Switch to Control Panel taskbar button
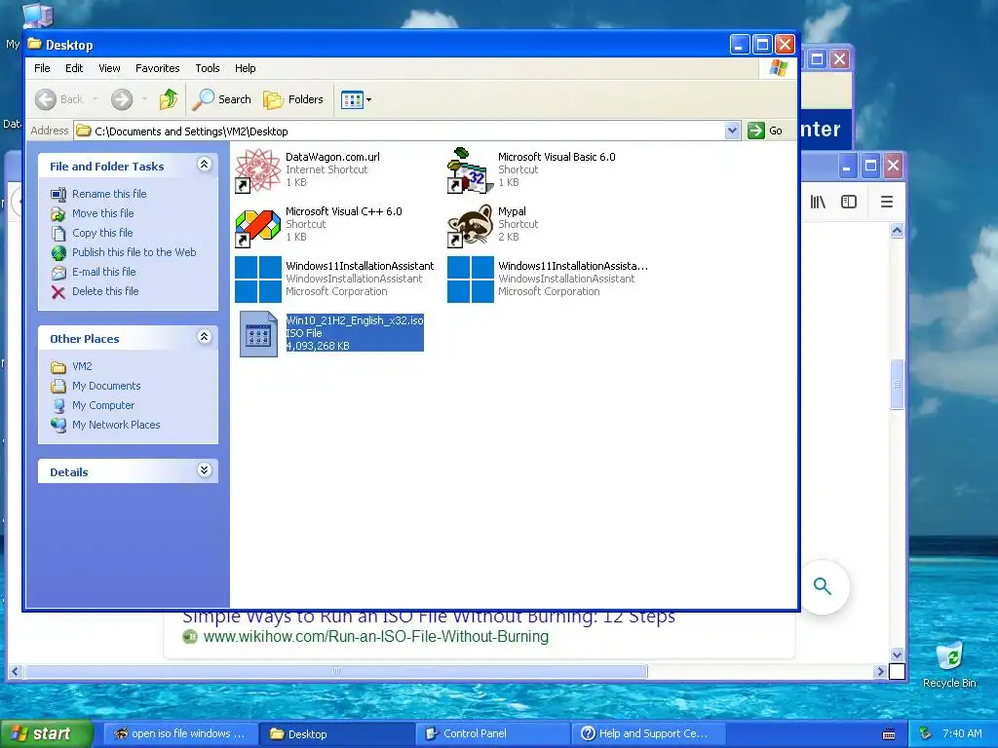 pos(492,733)
